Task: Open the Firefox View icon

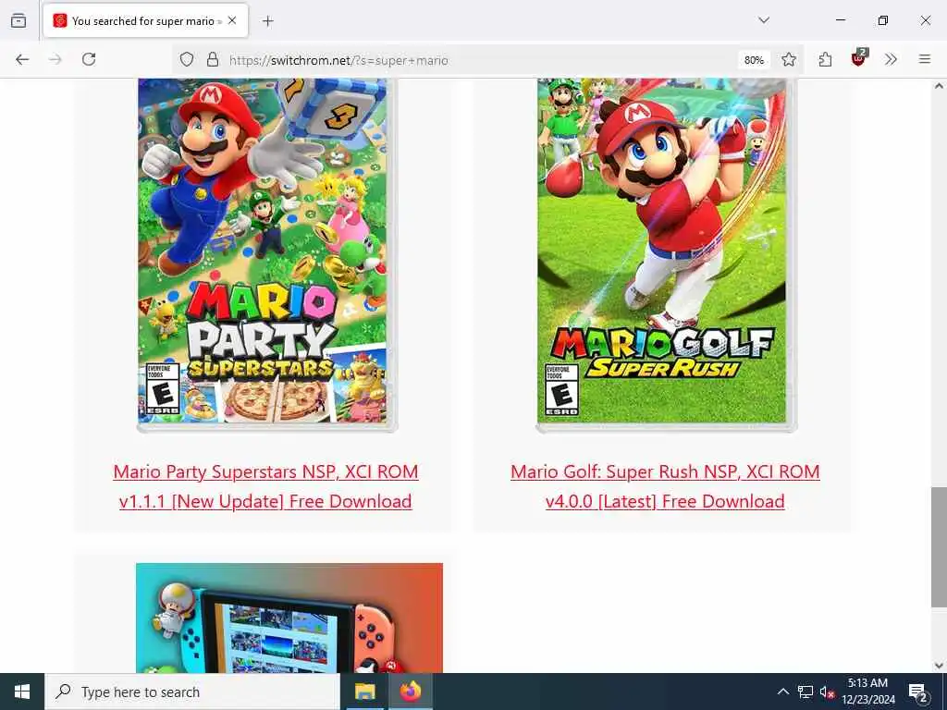Action: pos(18,20)
